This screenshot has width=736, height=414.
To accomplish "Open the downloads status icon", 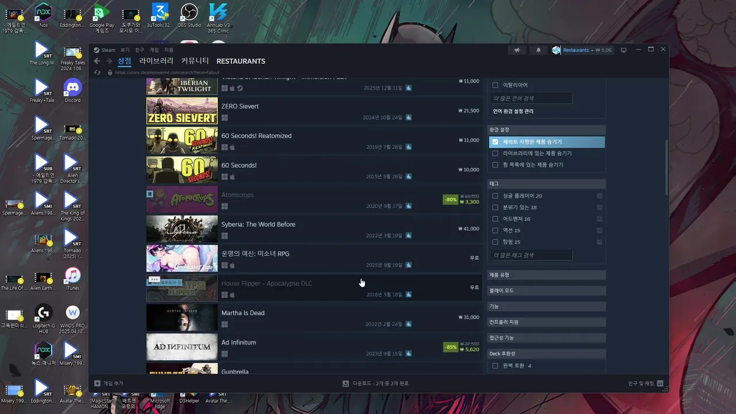I will tap(346, 383).
